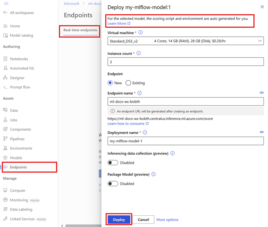
Task: Click the Endpoints cloud icon
Action: [x=5, y=167]
